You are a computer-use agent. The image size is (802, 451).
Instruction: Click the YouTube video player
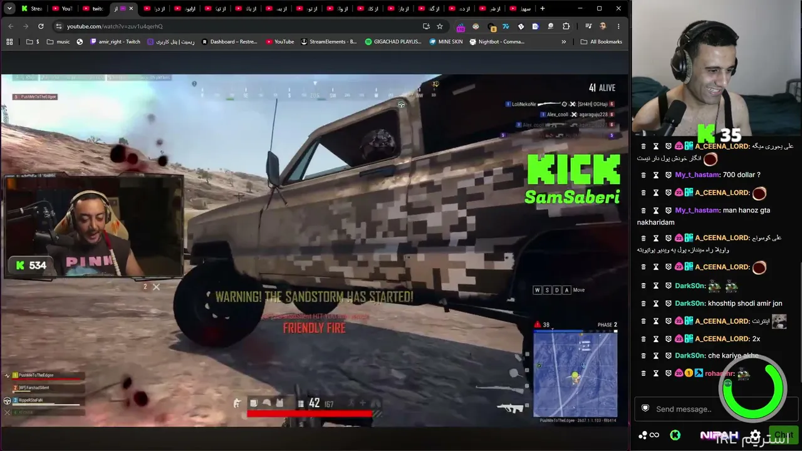pos(315,251)
